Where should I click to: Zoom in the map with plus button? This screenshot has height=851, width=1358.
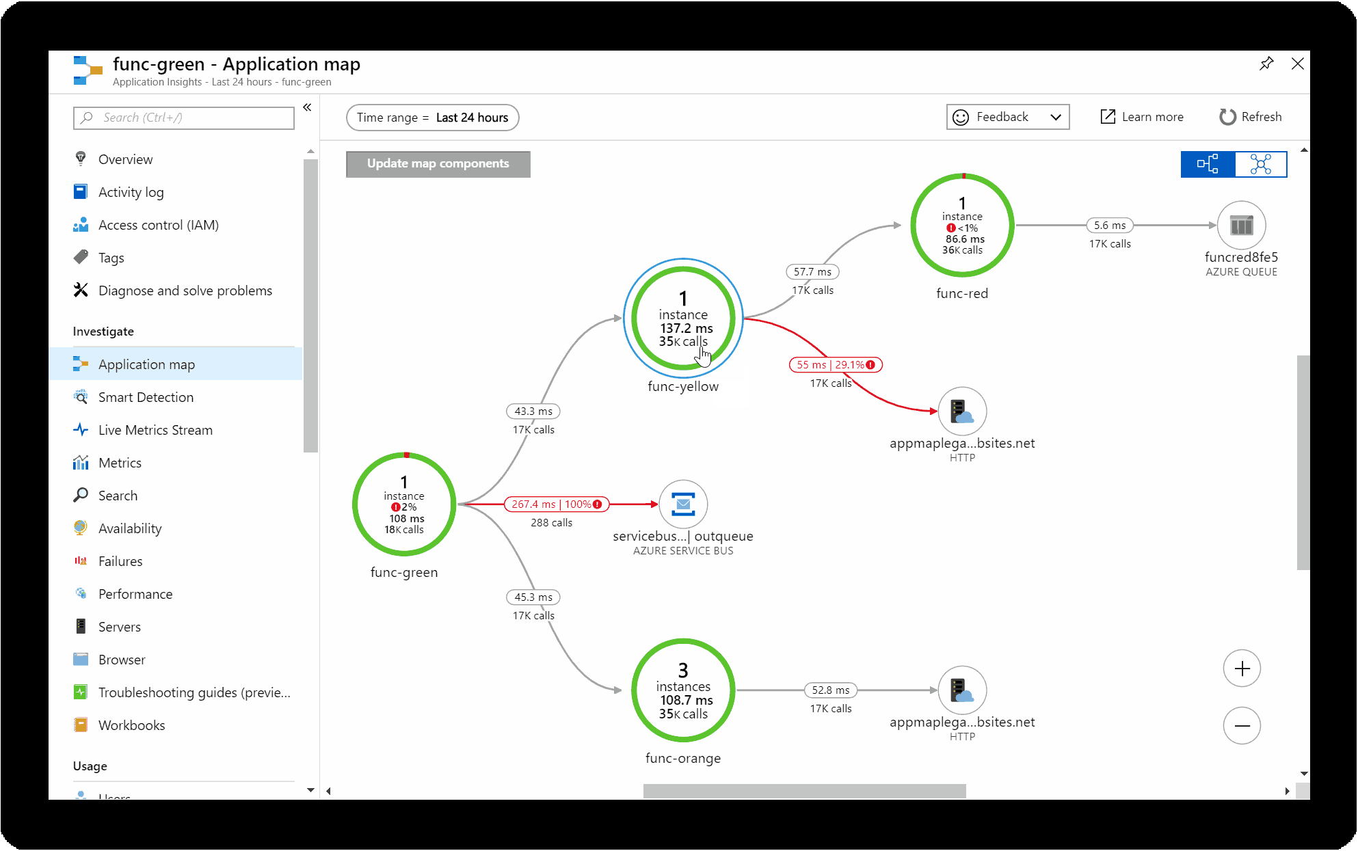click(x=1242, y=668)
